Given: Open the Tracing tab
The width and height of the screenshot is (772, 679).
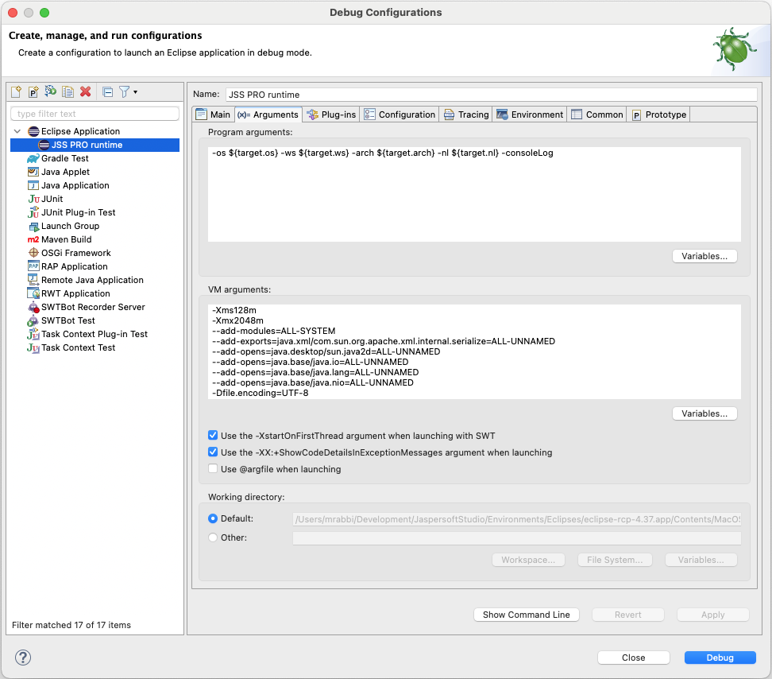Looking at the screenshot, I should [x=466, y=114].
